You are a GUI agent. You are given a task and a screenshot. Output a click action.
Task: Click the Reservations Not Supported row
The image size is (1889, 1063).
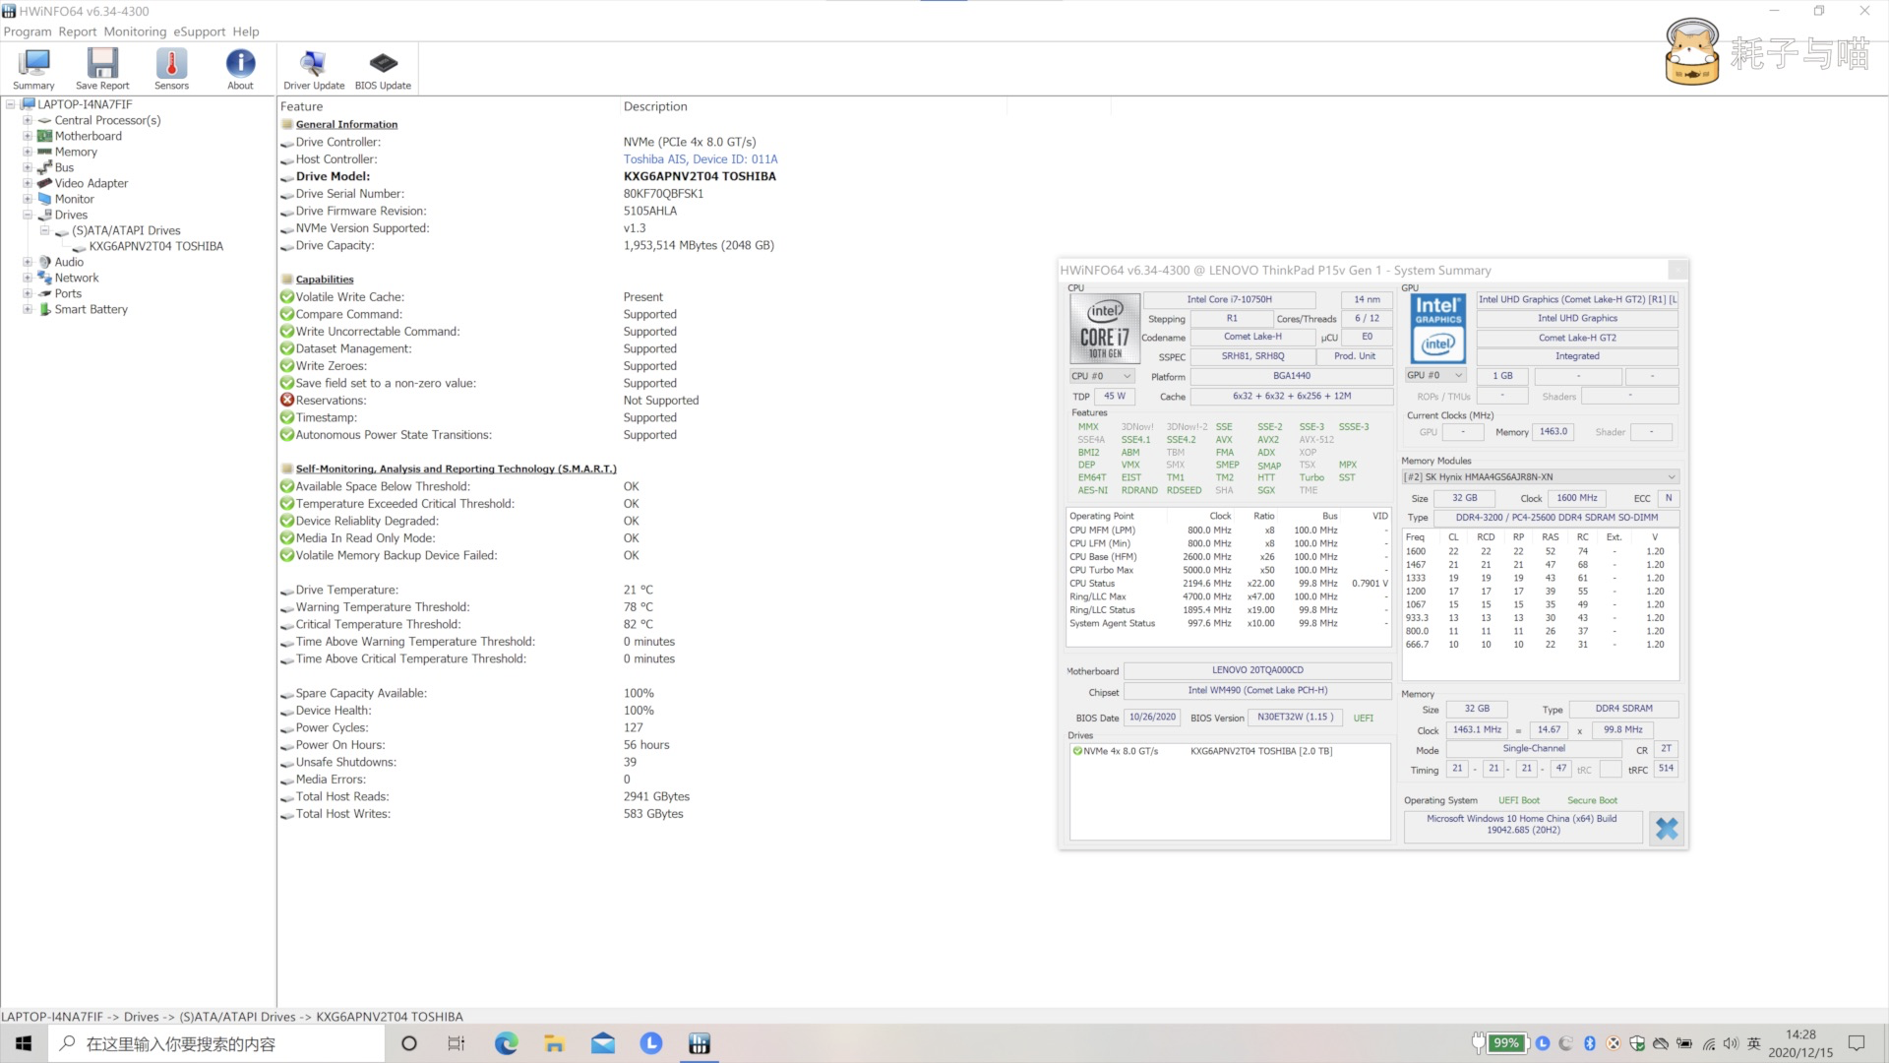pyautogui.click(x=490, y=401)
